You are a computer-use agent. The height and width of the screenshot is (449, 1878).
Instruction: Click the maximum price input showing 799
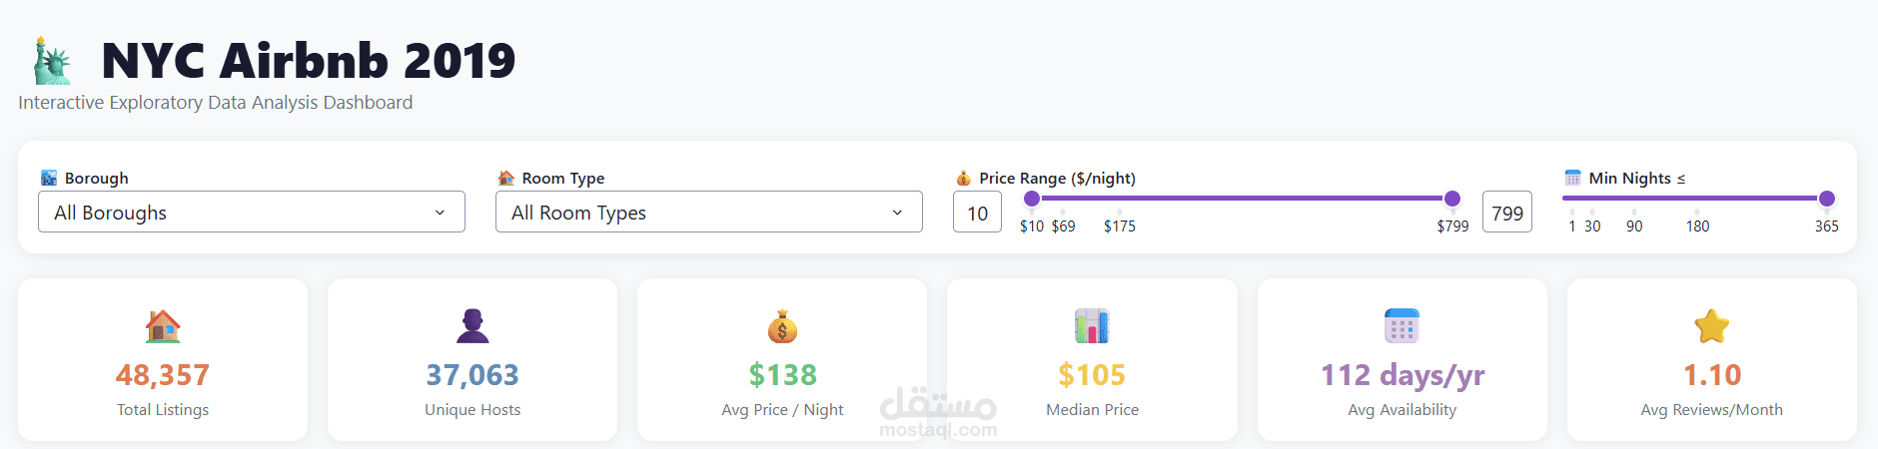coord(1506,213)
